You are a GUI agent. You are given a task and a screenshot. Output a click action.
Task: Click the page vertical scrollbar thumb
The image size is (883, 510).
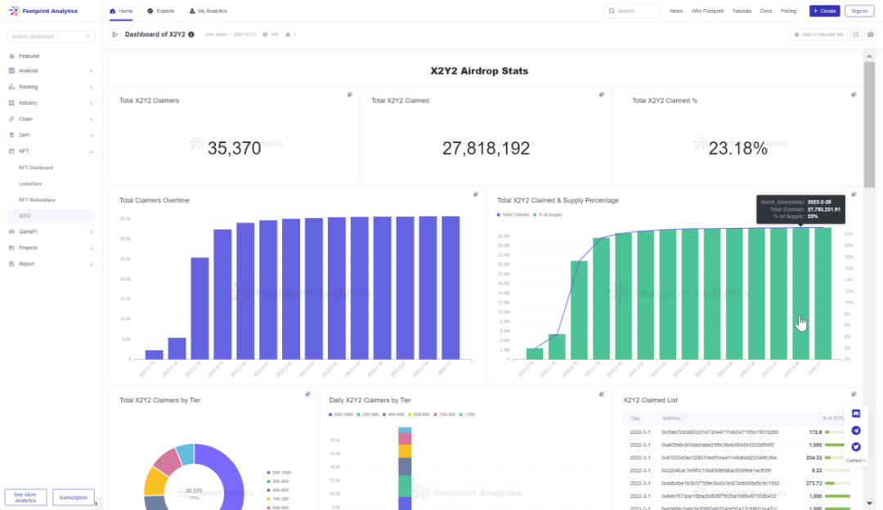point(869,125)
